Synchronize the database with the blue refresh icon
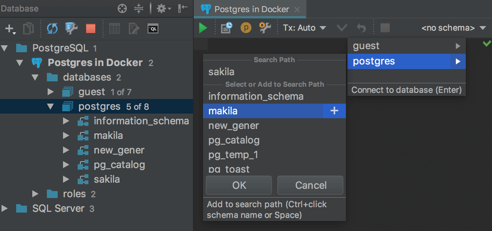This screenshot has height=231, width=492. [x=52, y=28]
